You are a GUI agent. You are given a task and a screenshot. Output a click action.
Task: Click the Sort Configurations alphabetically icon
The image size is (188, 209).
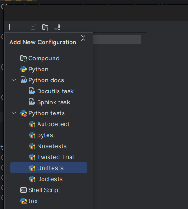point(57,27)
